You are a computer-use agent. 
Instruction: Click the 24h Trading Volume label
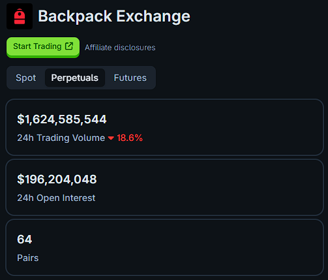click(61, 138)
